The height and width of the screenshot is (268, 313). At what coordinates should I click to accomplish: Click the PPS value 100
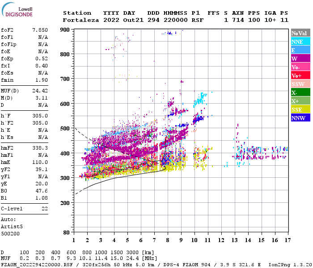pos(254,20)
